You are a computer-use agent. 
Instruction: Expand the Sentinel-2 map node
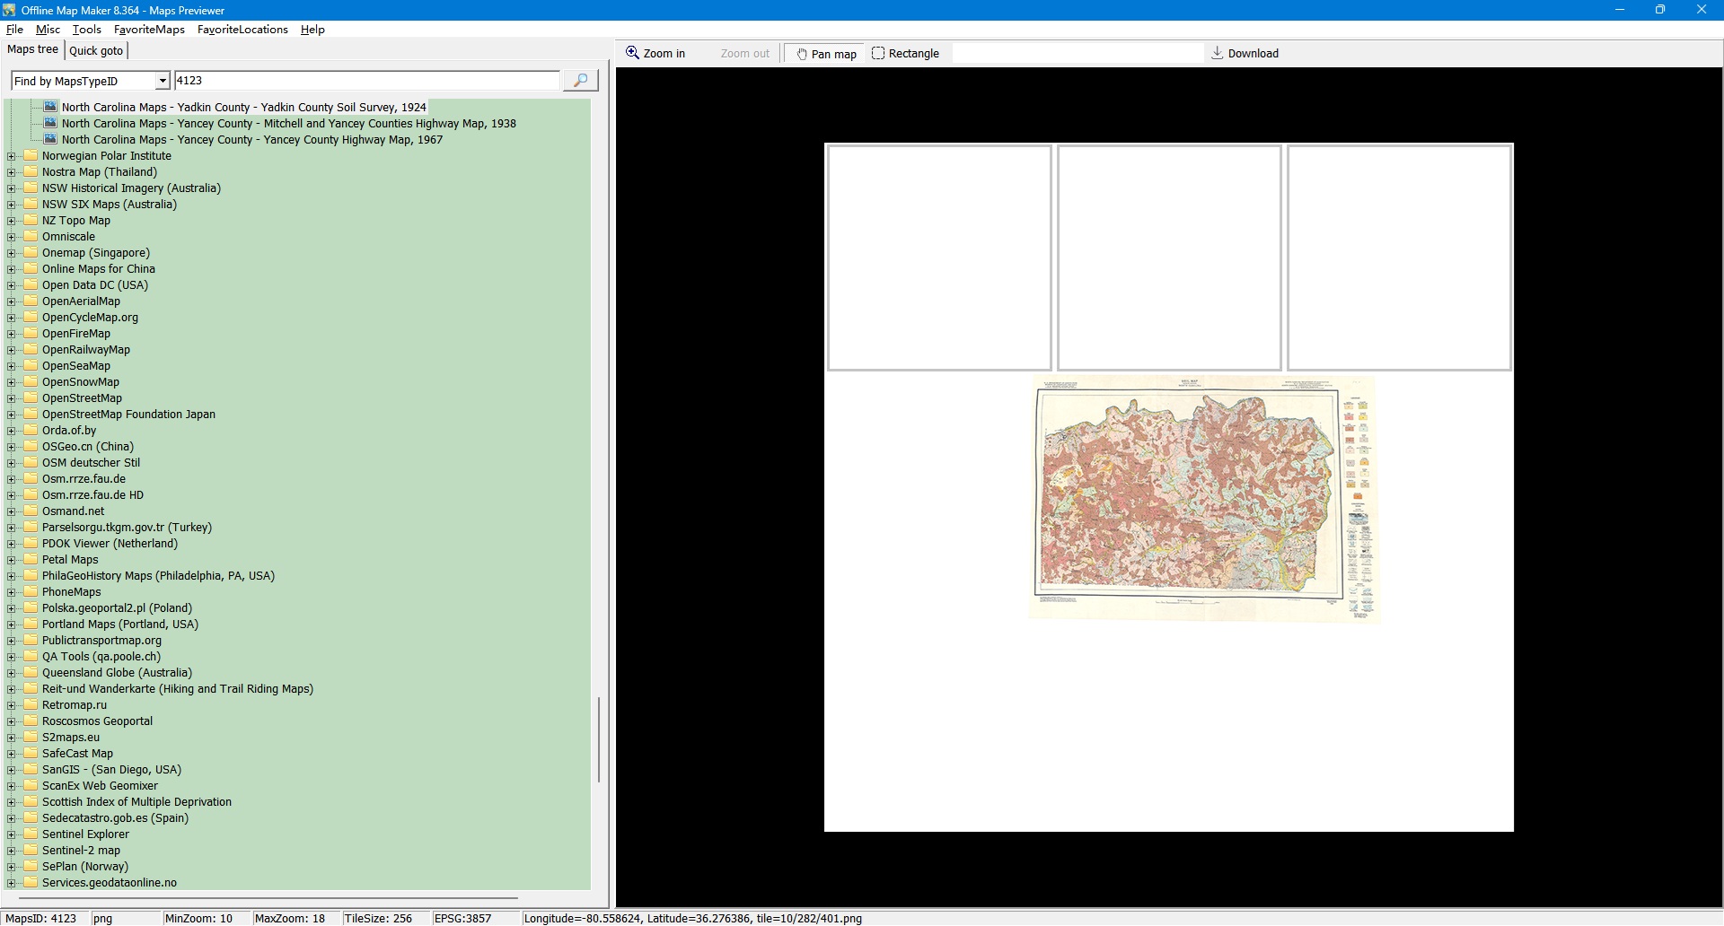pos(12,851)
